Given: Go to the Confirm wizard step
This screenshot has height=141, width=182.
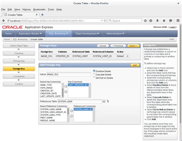Looking at the screenshot, I should click(x=19, y=84).
